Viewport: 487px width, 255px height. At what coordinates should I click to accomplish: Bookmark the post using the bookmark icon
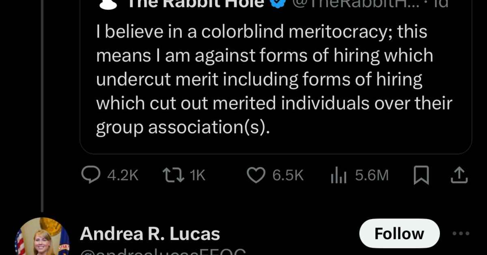421,176
